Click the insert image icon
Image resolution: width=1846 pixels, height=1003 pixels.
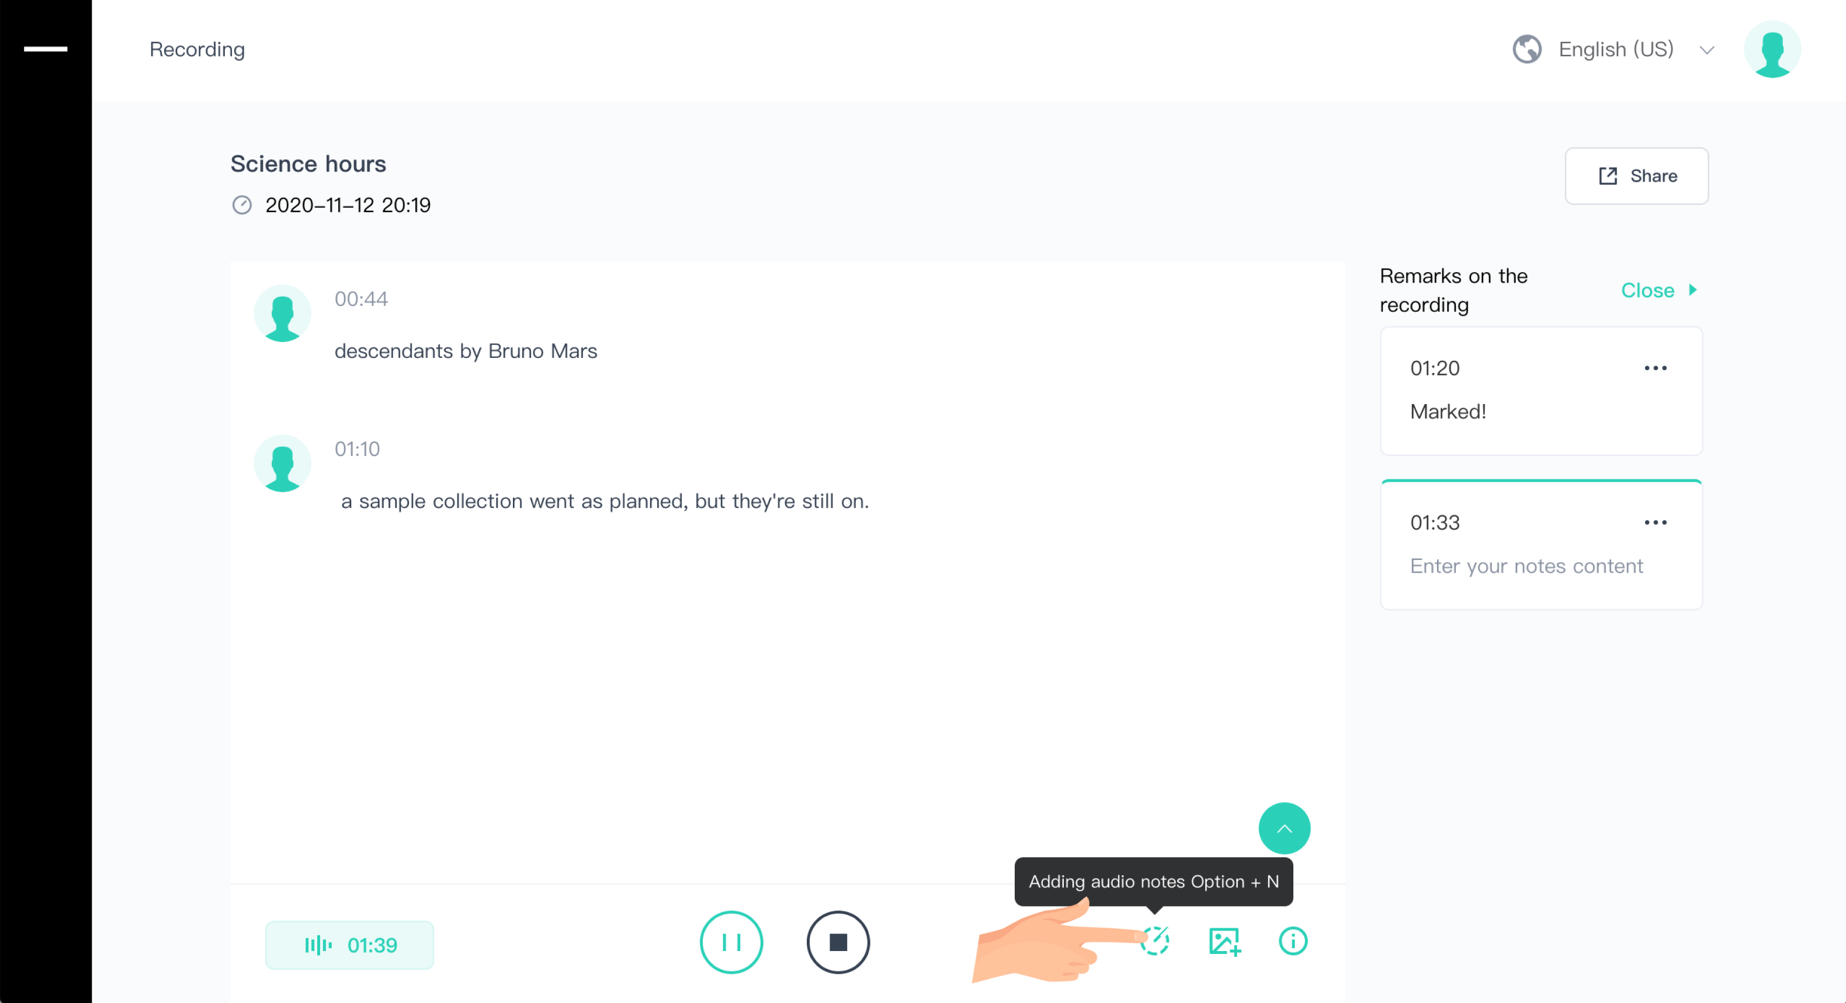(x=1224, y=941)
